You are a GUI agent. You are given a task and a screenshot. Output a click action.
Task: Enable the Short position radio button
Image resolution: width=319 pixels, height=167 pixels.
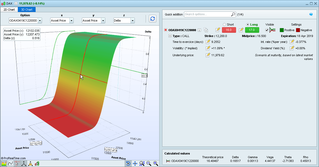[x=224, y=24]
